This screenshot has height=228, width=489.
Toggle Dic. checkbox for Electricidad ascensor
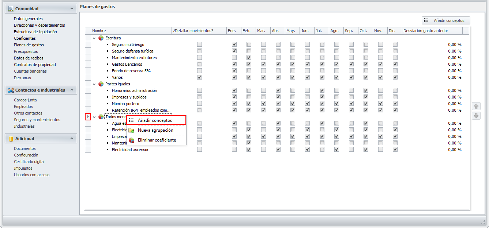click(x=395, y=150)
